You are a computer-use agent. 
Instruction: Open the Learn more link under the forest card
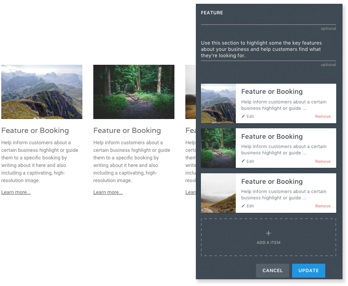point(108,192)
